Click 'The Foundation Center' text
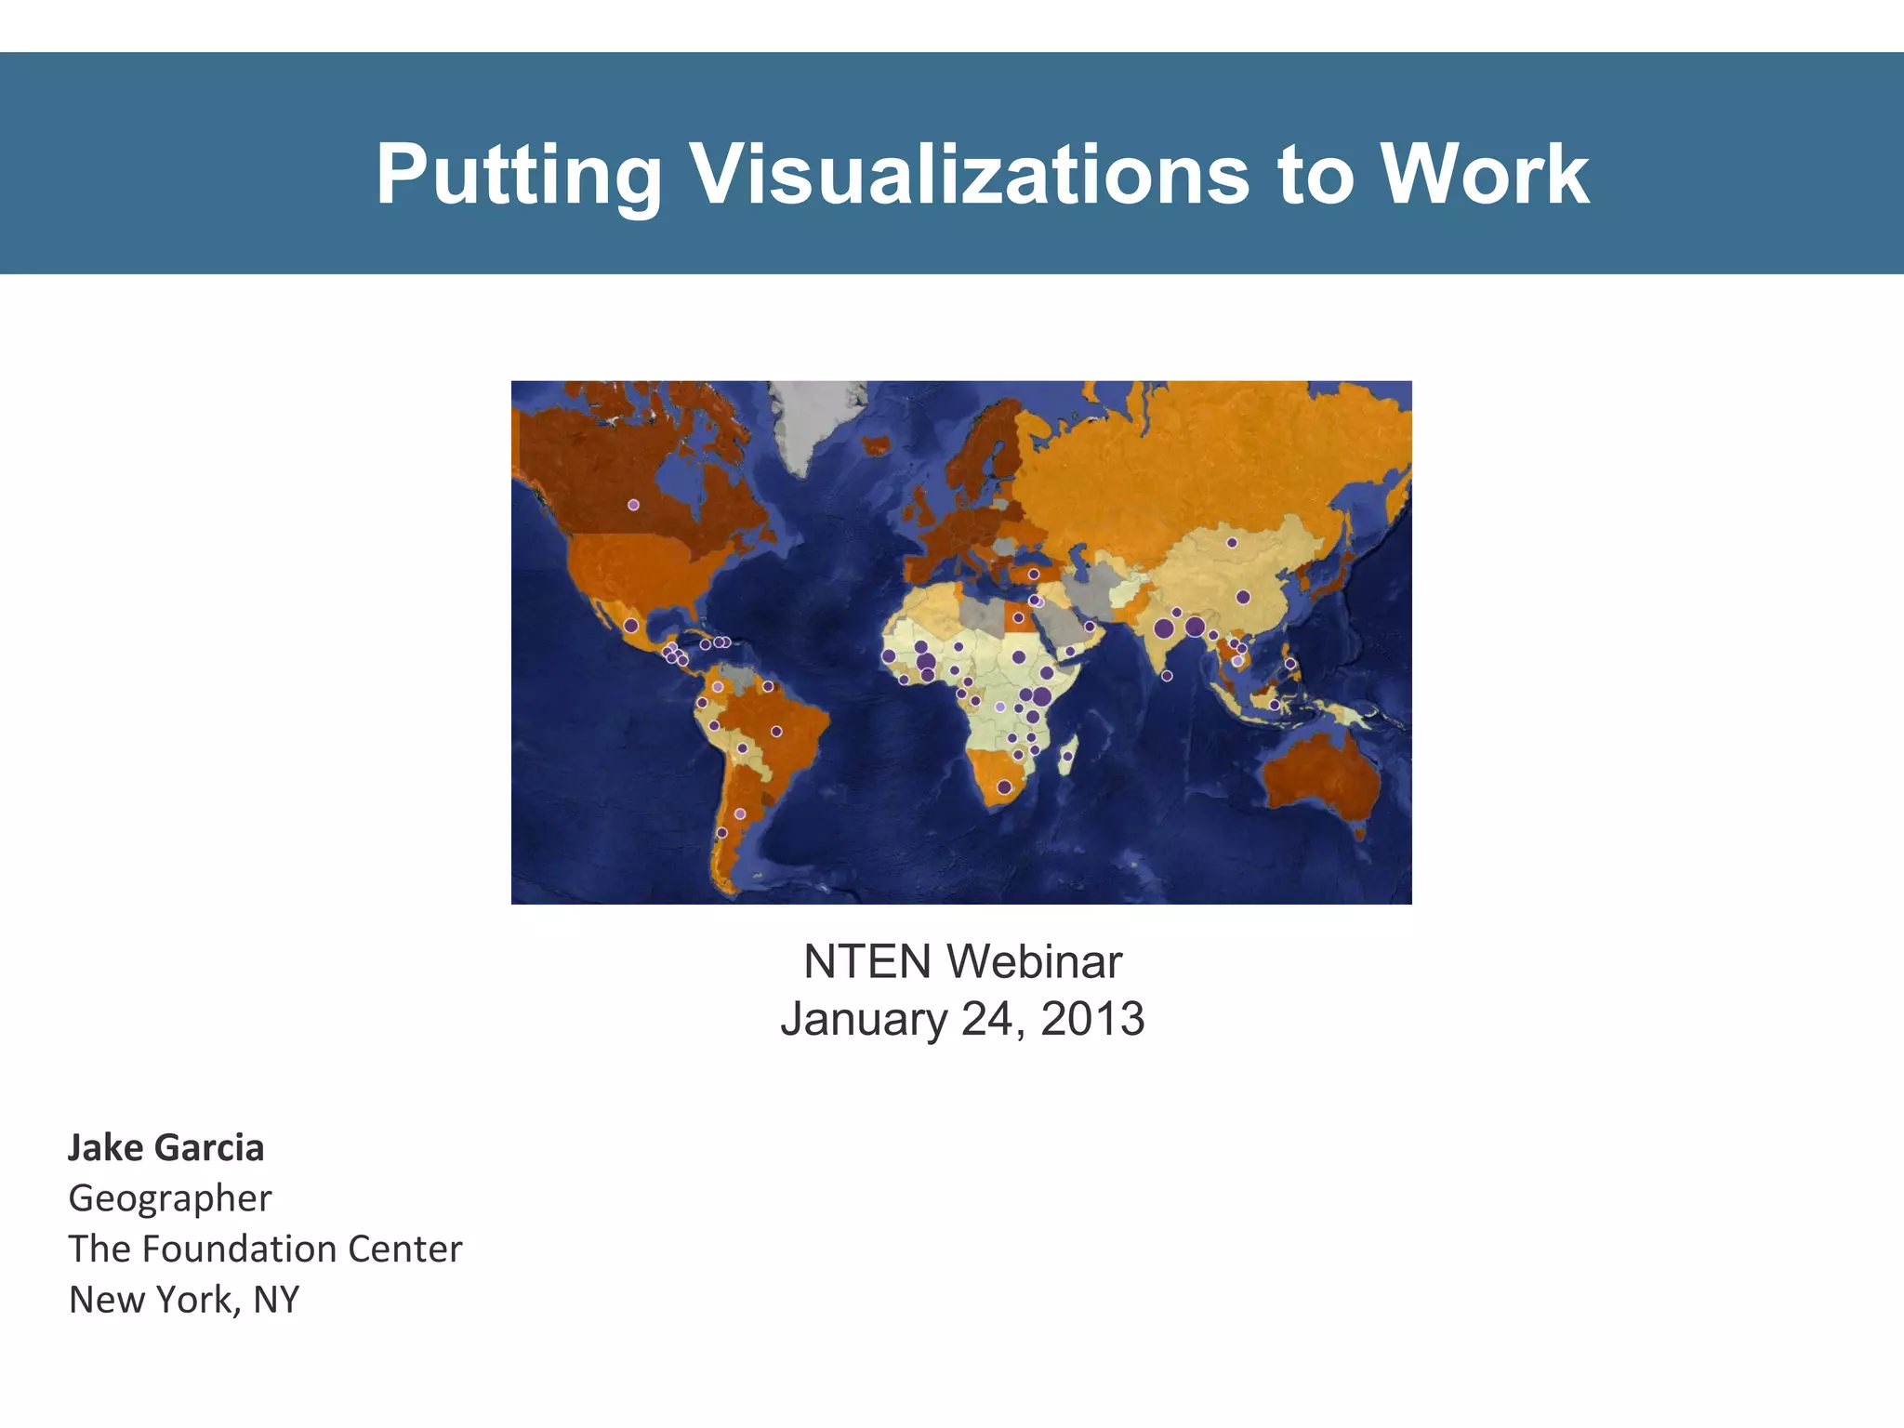Viewport: 1904px width, 1428px height. coord(265,1249)
